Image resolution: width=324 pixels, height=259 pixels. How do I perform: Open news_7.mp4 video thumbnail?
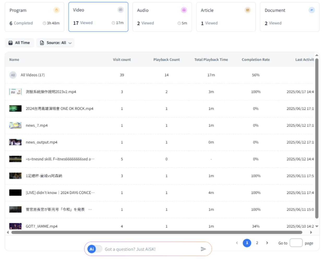click(x=15, y=126)
